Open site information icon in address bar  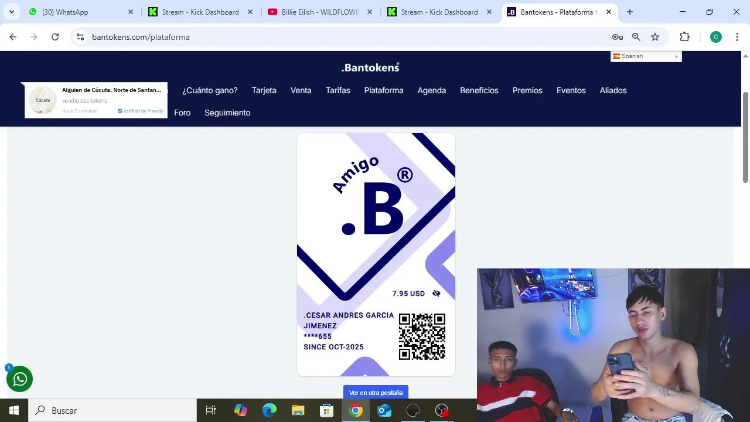pyautogui.click(x=80, y=37)
